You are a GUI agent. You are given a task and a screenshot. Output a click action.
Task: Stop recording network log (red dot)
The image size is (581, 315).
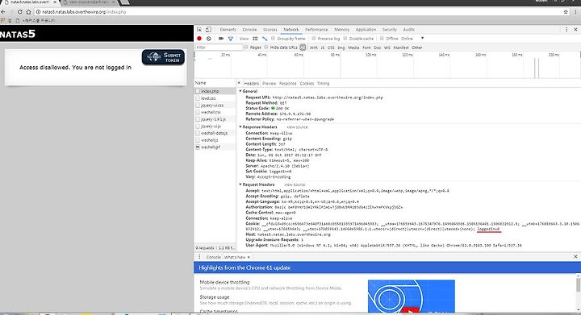199,39
